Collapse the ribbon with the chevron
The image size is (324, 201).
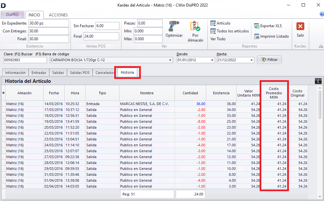pos(321,47)
